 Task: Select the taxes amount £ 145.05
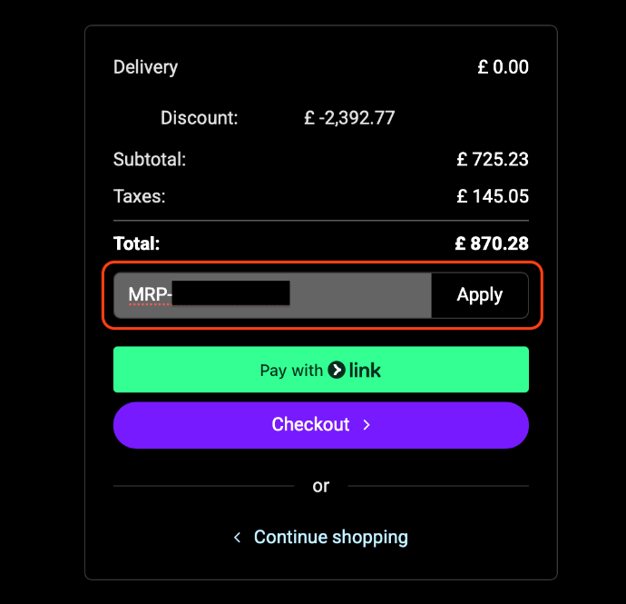tap(493, 196)
